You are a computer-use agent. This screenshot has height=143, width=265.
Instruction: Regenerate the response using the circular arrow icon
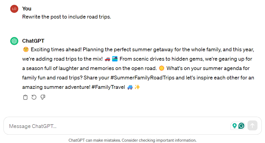pyautogui.click(x=34, y=97)
